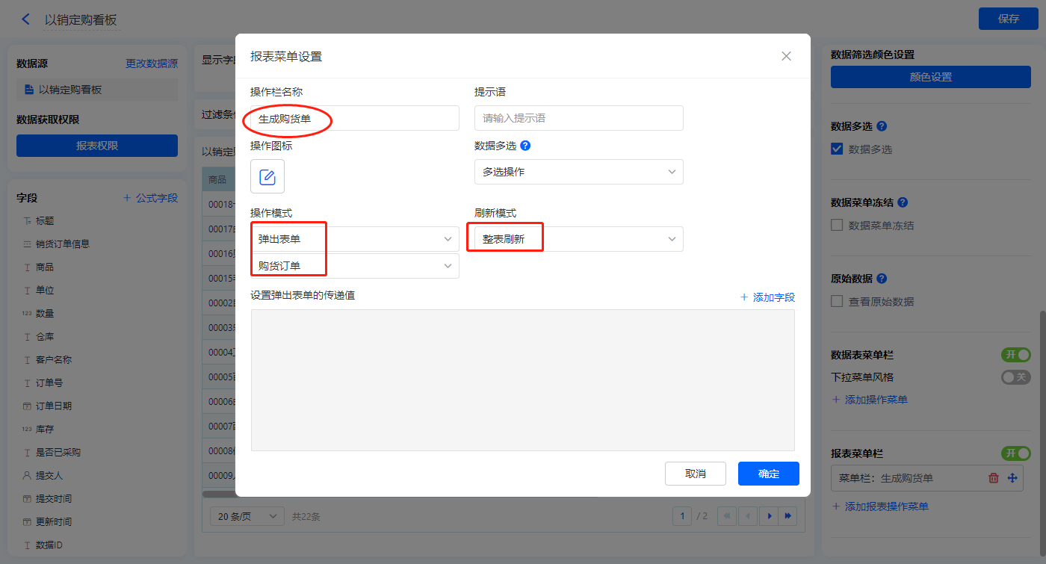Go to the next table page
The width and height of the screenshot is (1046, 564).
[768, 515]
